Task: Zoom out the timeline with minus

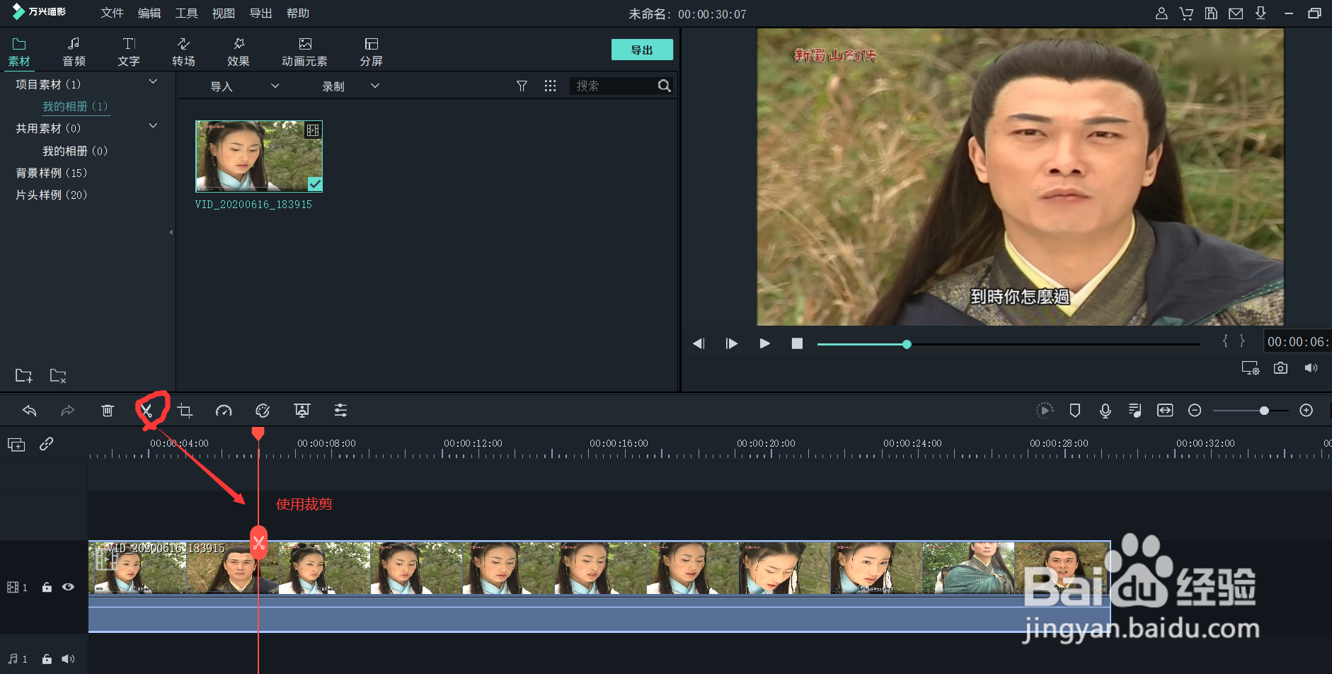Action: [1195, 411]
